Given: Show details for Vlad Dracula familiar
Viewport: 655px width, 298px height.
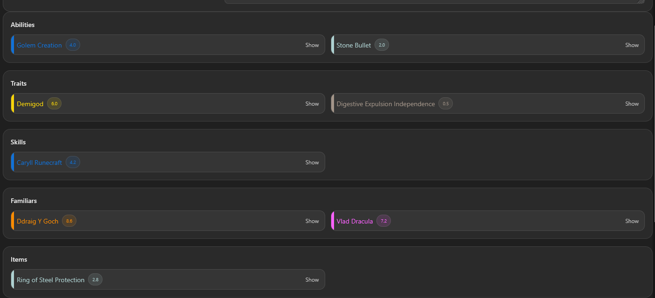Looking at the screenshot, I should 632,221.
